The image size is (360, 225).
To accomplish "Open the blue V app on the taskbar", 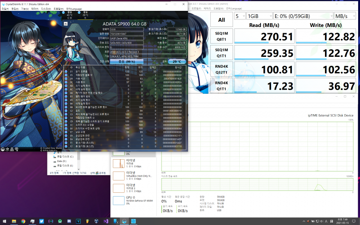I will (78, 221).
